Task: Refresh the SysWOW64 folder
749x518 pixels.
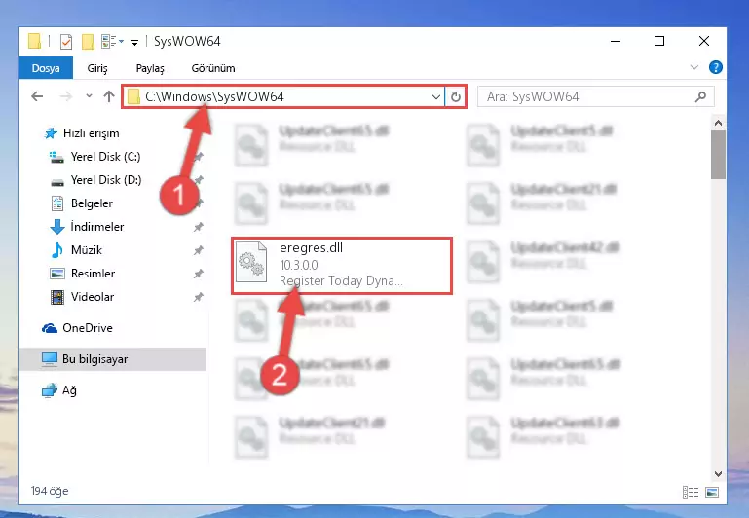Action: (x=456, y=97)
